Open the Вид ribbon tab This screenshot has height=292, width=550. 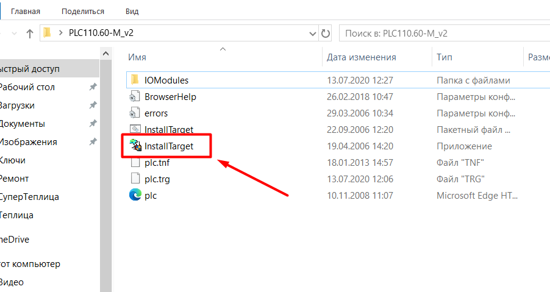[132, 11]
